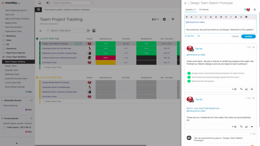Insert a hyperlink using the link icon
Viewport: 260px width, 146px height.
point(226,17)
